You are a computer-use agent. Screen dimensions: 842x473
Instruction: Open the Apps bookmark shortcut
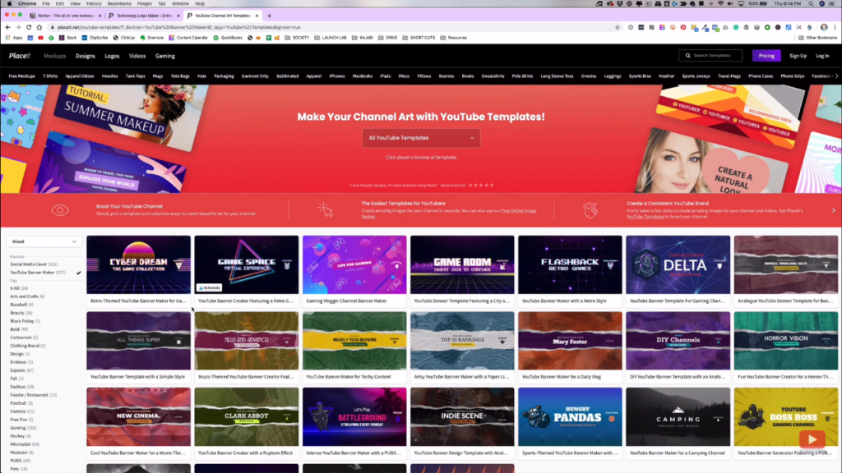[x=15, y=38]
